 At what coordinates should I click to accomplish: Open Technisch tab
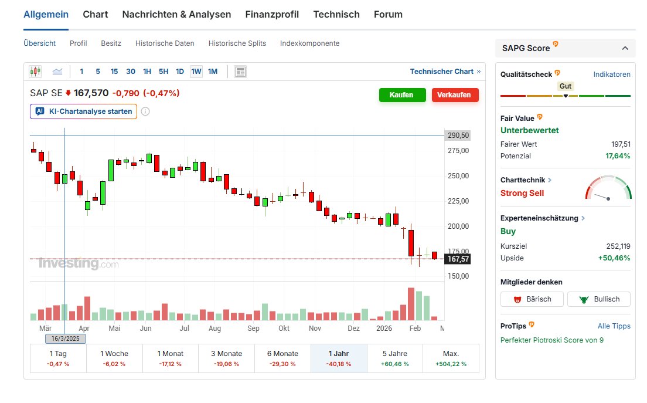[x=336, y=15]
